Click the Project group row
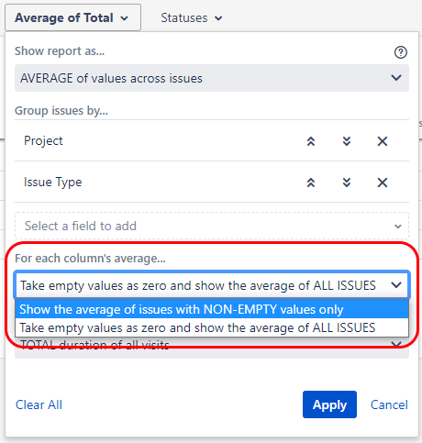422x443 pixels. (x=212, y=140)
